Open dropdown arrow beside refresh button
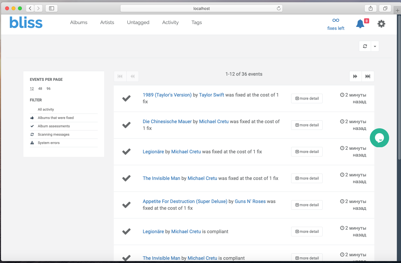Screen dimensions: 401x263 (x=375, y=46)
